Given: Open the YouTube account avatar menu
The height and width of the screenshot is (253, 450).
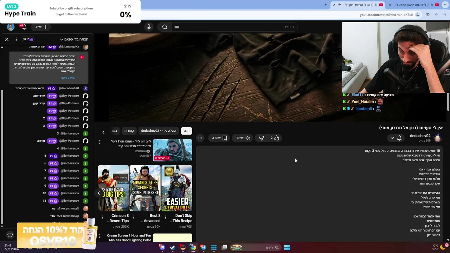Looking at the screenshot, I should [x=11, y=27].
